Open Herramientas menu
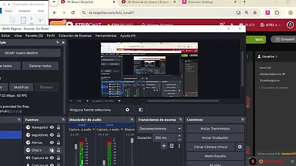Image resolution: width=296 pixels, height=166 pixels. click(106, 36)
